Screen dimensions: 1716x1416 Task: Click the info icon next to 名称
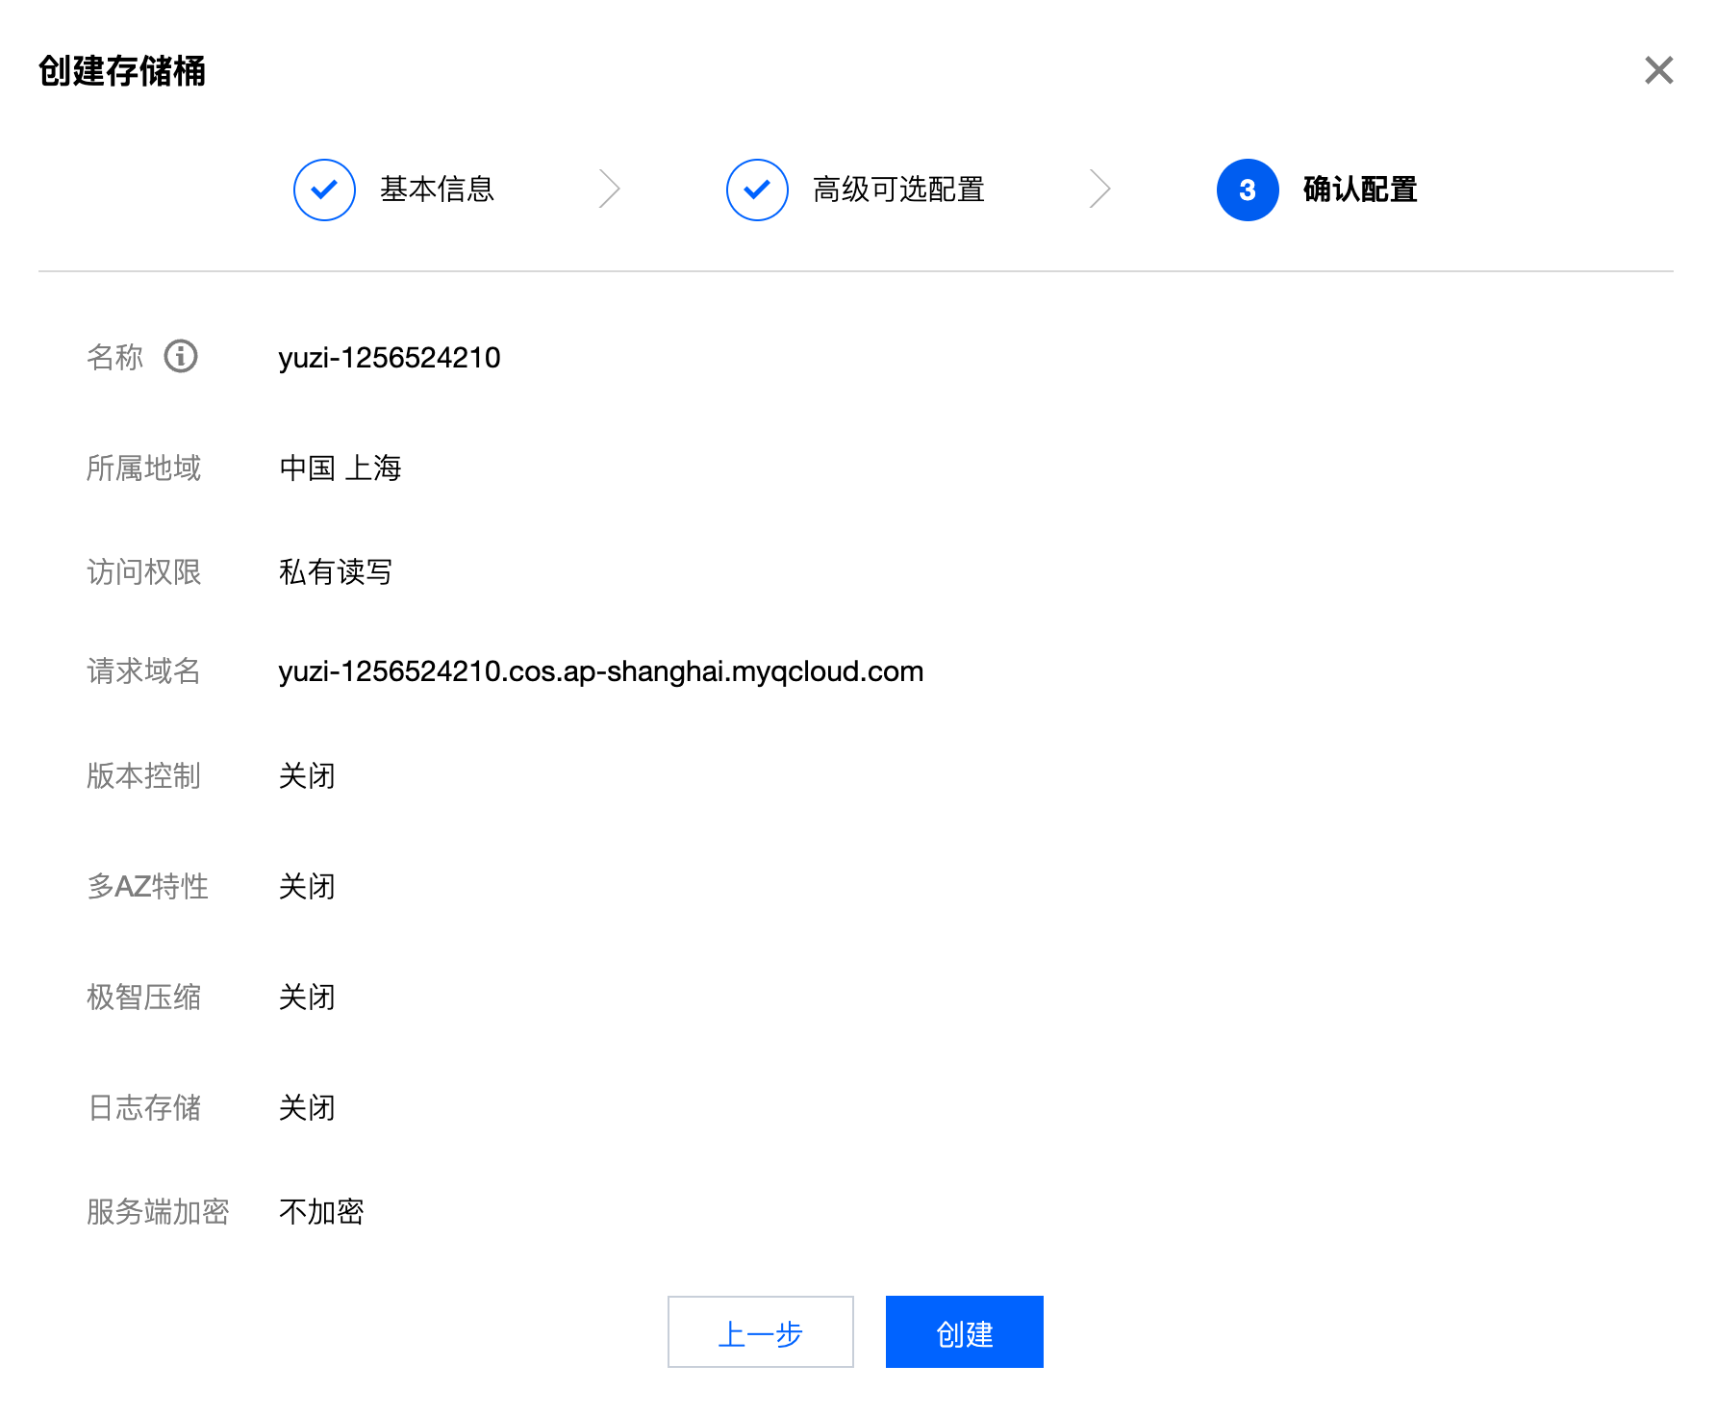pyautogui.click(x=181, y=356)
